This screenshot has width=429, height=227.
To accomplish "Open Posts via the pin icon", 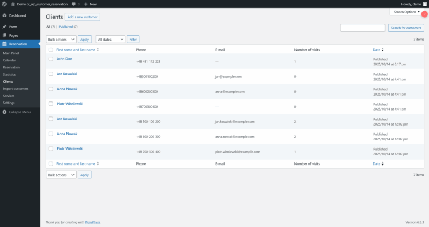I will click(x=5, y=26).
